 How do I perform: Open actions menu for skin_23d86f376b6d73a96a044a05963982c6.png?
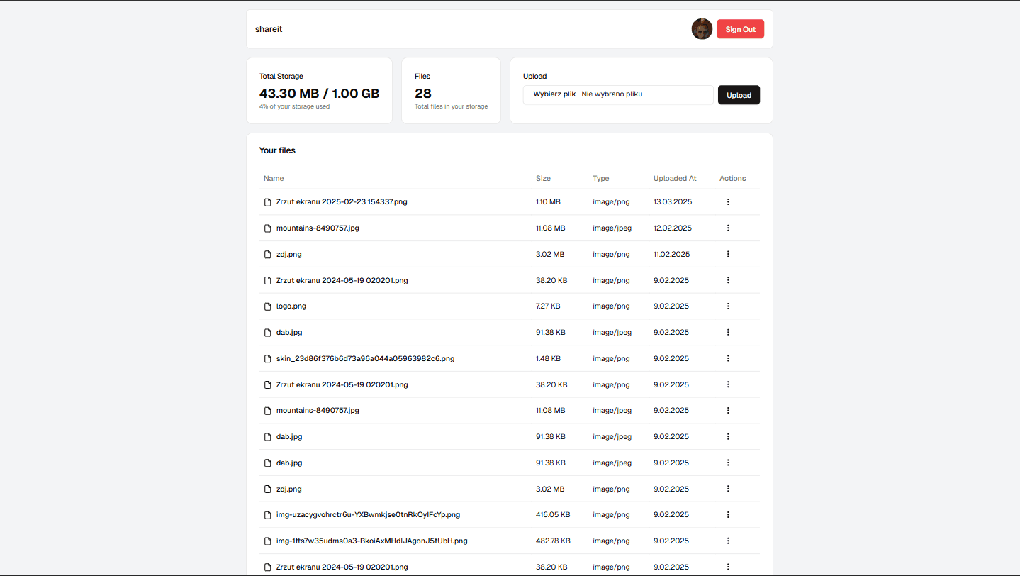pos(727,358)
